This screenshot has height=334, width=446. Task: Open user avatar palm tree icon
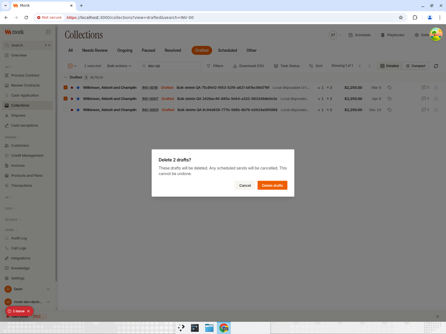click(436, 34)
